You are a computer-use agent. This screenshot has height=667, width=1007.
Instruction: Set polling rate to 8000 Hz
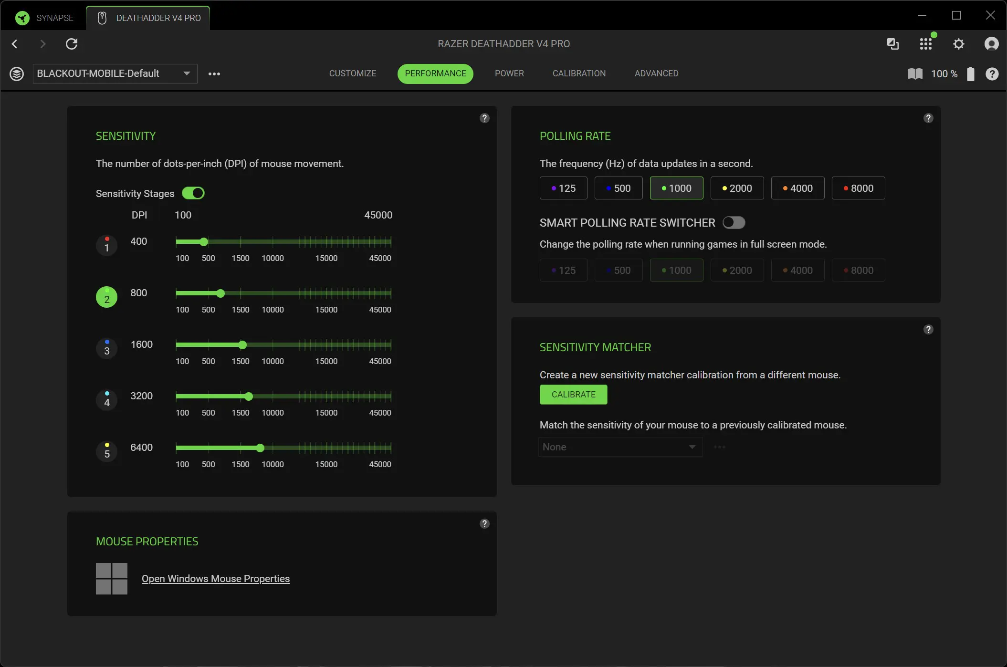click(858, 188)
